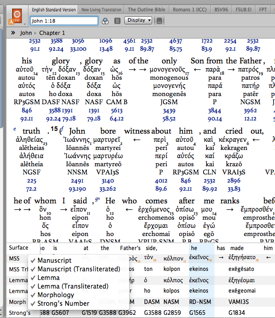Viewport: 275px width, 318px height.
Task: Click κόλπον in the MSS row
Action: click(173, 259)
